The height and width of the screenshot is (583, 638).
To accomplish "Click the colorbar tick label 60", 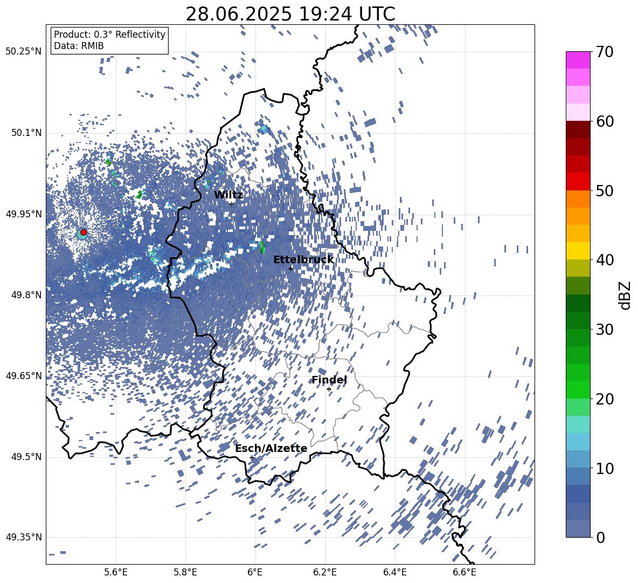I will (605, 121).
